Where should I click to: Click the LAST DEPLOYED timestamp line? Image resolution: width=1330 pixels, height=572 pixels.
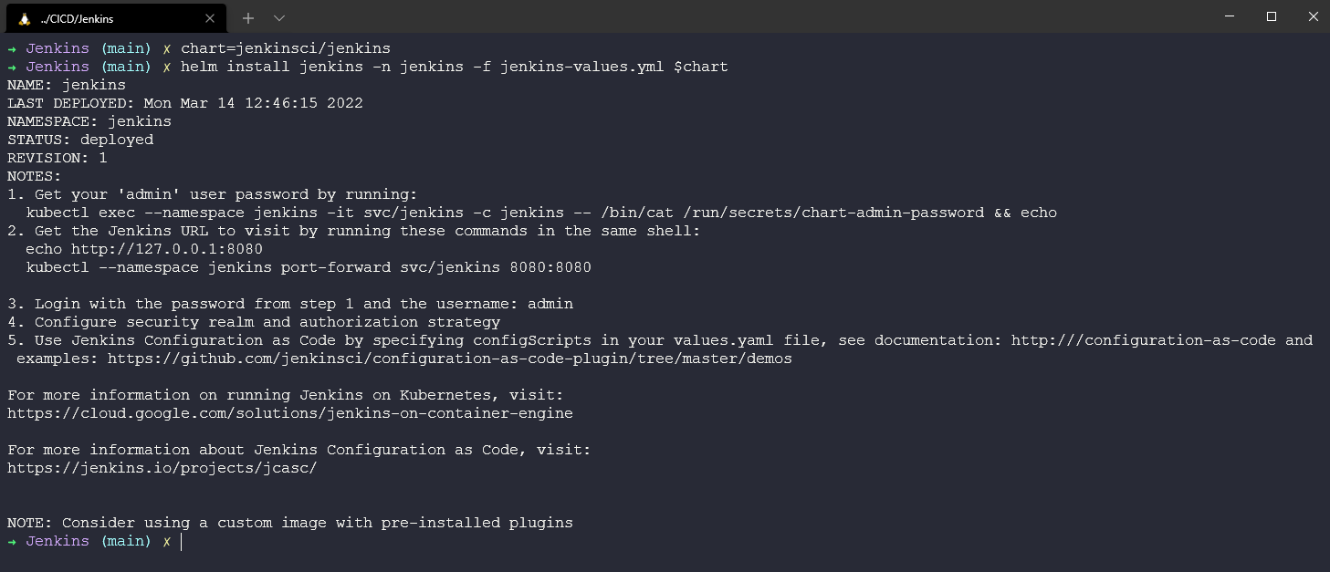[x=185, y=103]
